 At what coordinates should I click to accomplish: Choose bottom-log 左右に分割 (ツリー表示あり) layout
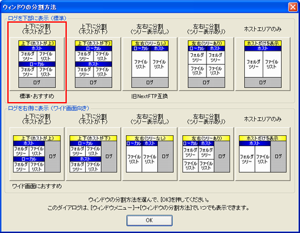click(x=206, y=64)
